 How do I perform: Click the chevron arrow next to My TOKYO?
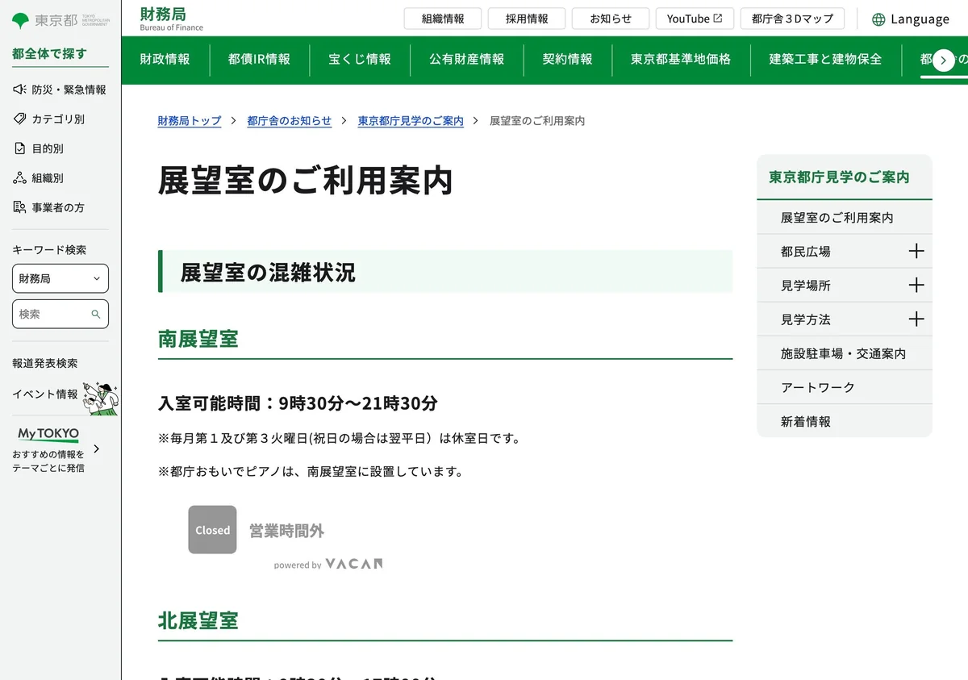(x=97, y=448)
